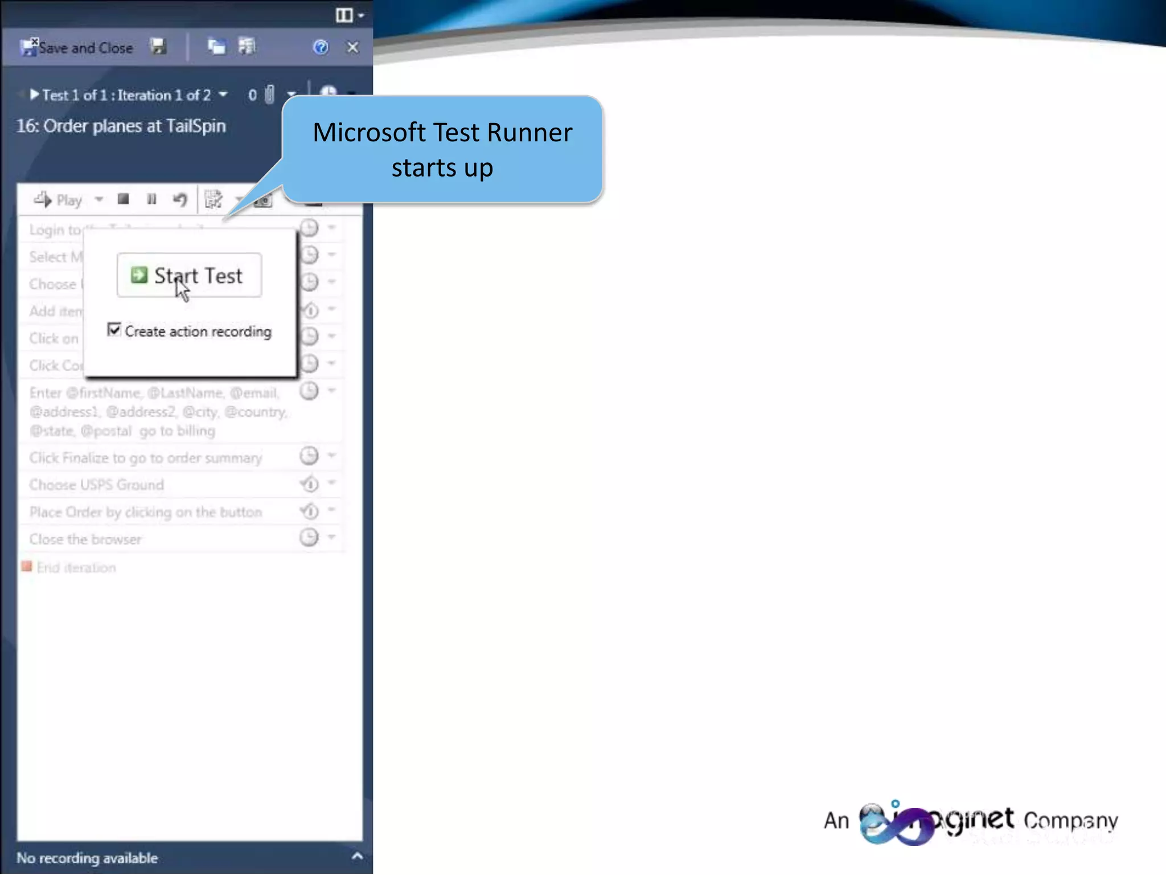This screenshot has width=1166, height=875.
Task: Click the pause playback icon
Action: click(151, 199)
